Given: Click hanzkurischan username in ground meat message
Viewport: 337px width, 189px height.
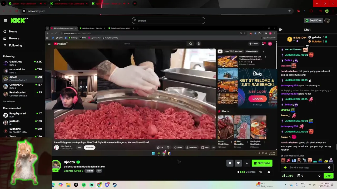Looking at the screenshot, I should click(x=289, y=71).
